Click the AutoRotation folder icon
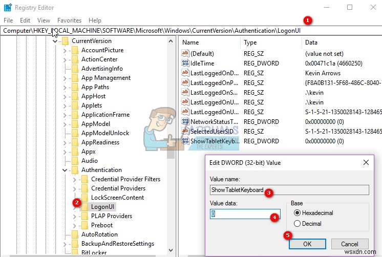Viewport: 382px width, 257px height. pos(75,235)
